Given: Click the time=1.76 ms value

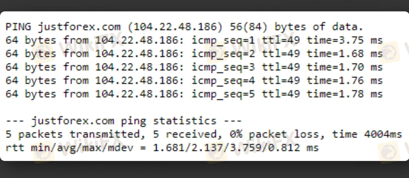Looking at the screenshot, I should click(x=345, y=80).
